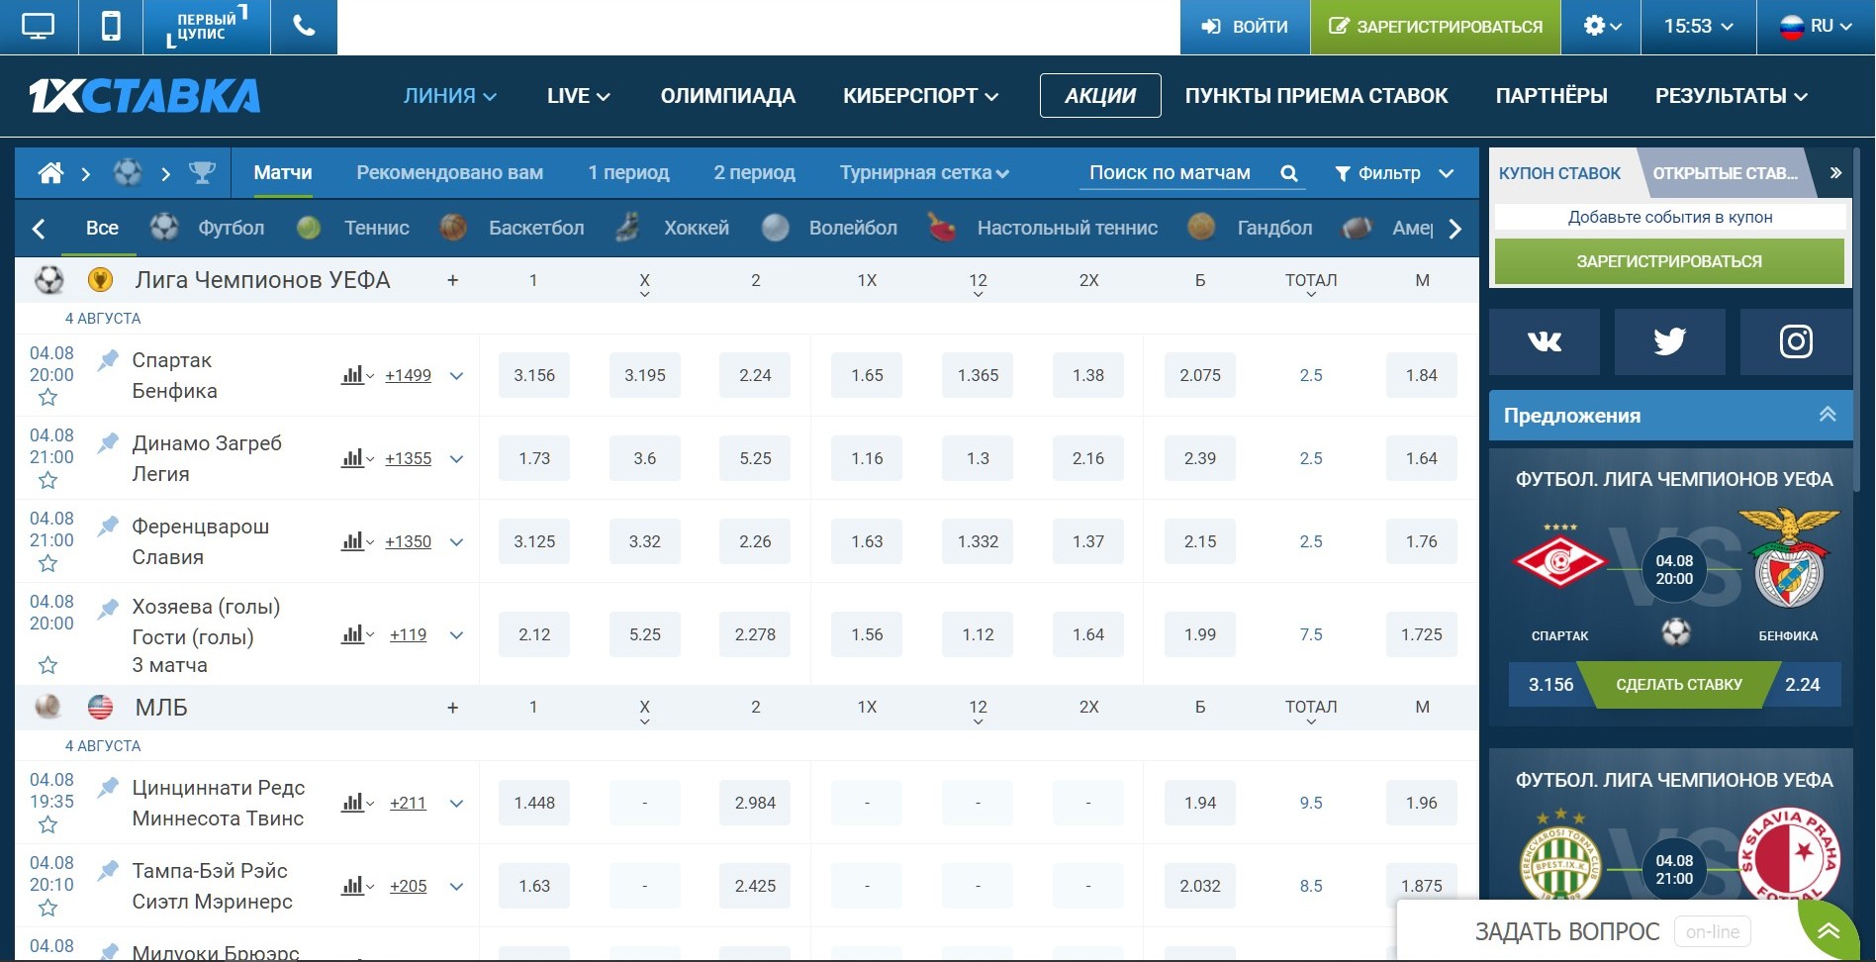Click the trophy breadcrumb icon
The height and width of the screenshot is (962, 1876).
point(202,173)
